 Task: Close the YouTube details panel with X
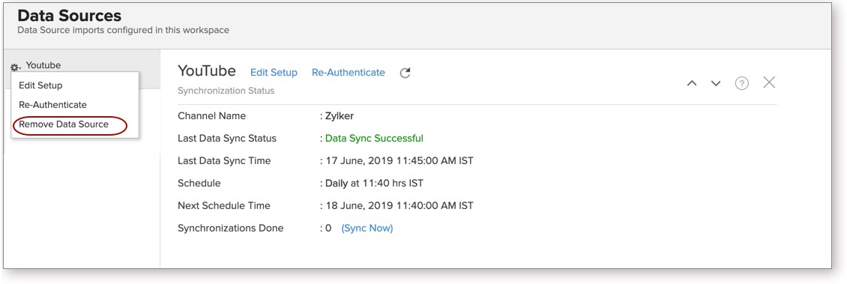coord(769,82)
